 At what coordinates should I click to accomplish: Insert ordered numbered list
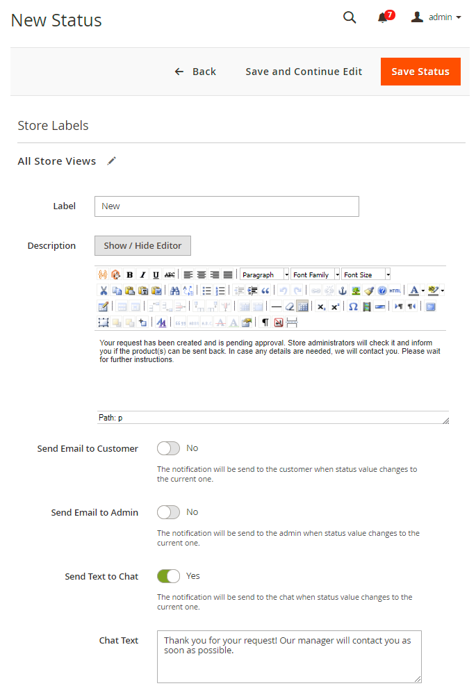coord(220,291)
